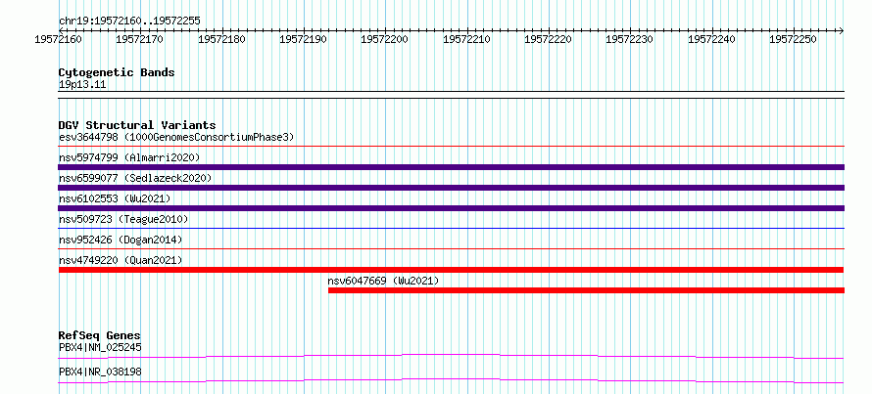Open variant nsv6047669 (Wu2021) label

tap(383, 281)
